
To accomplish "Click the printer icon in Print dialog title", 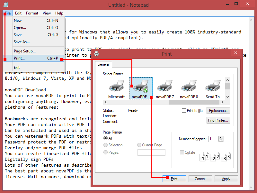I will pos(96,54).
